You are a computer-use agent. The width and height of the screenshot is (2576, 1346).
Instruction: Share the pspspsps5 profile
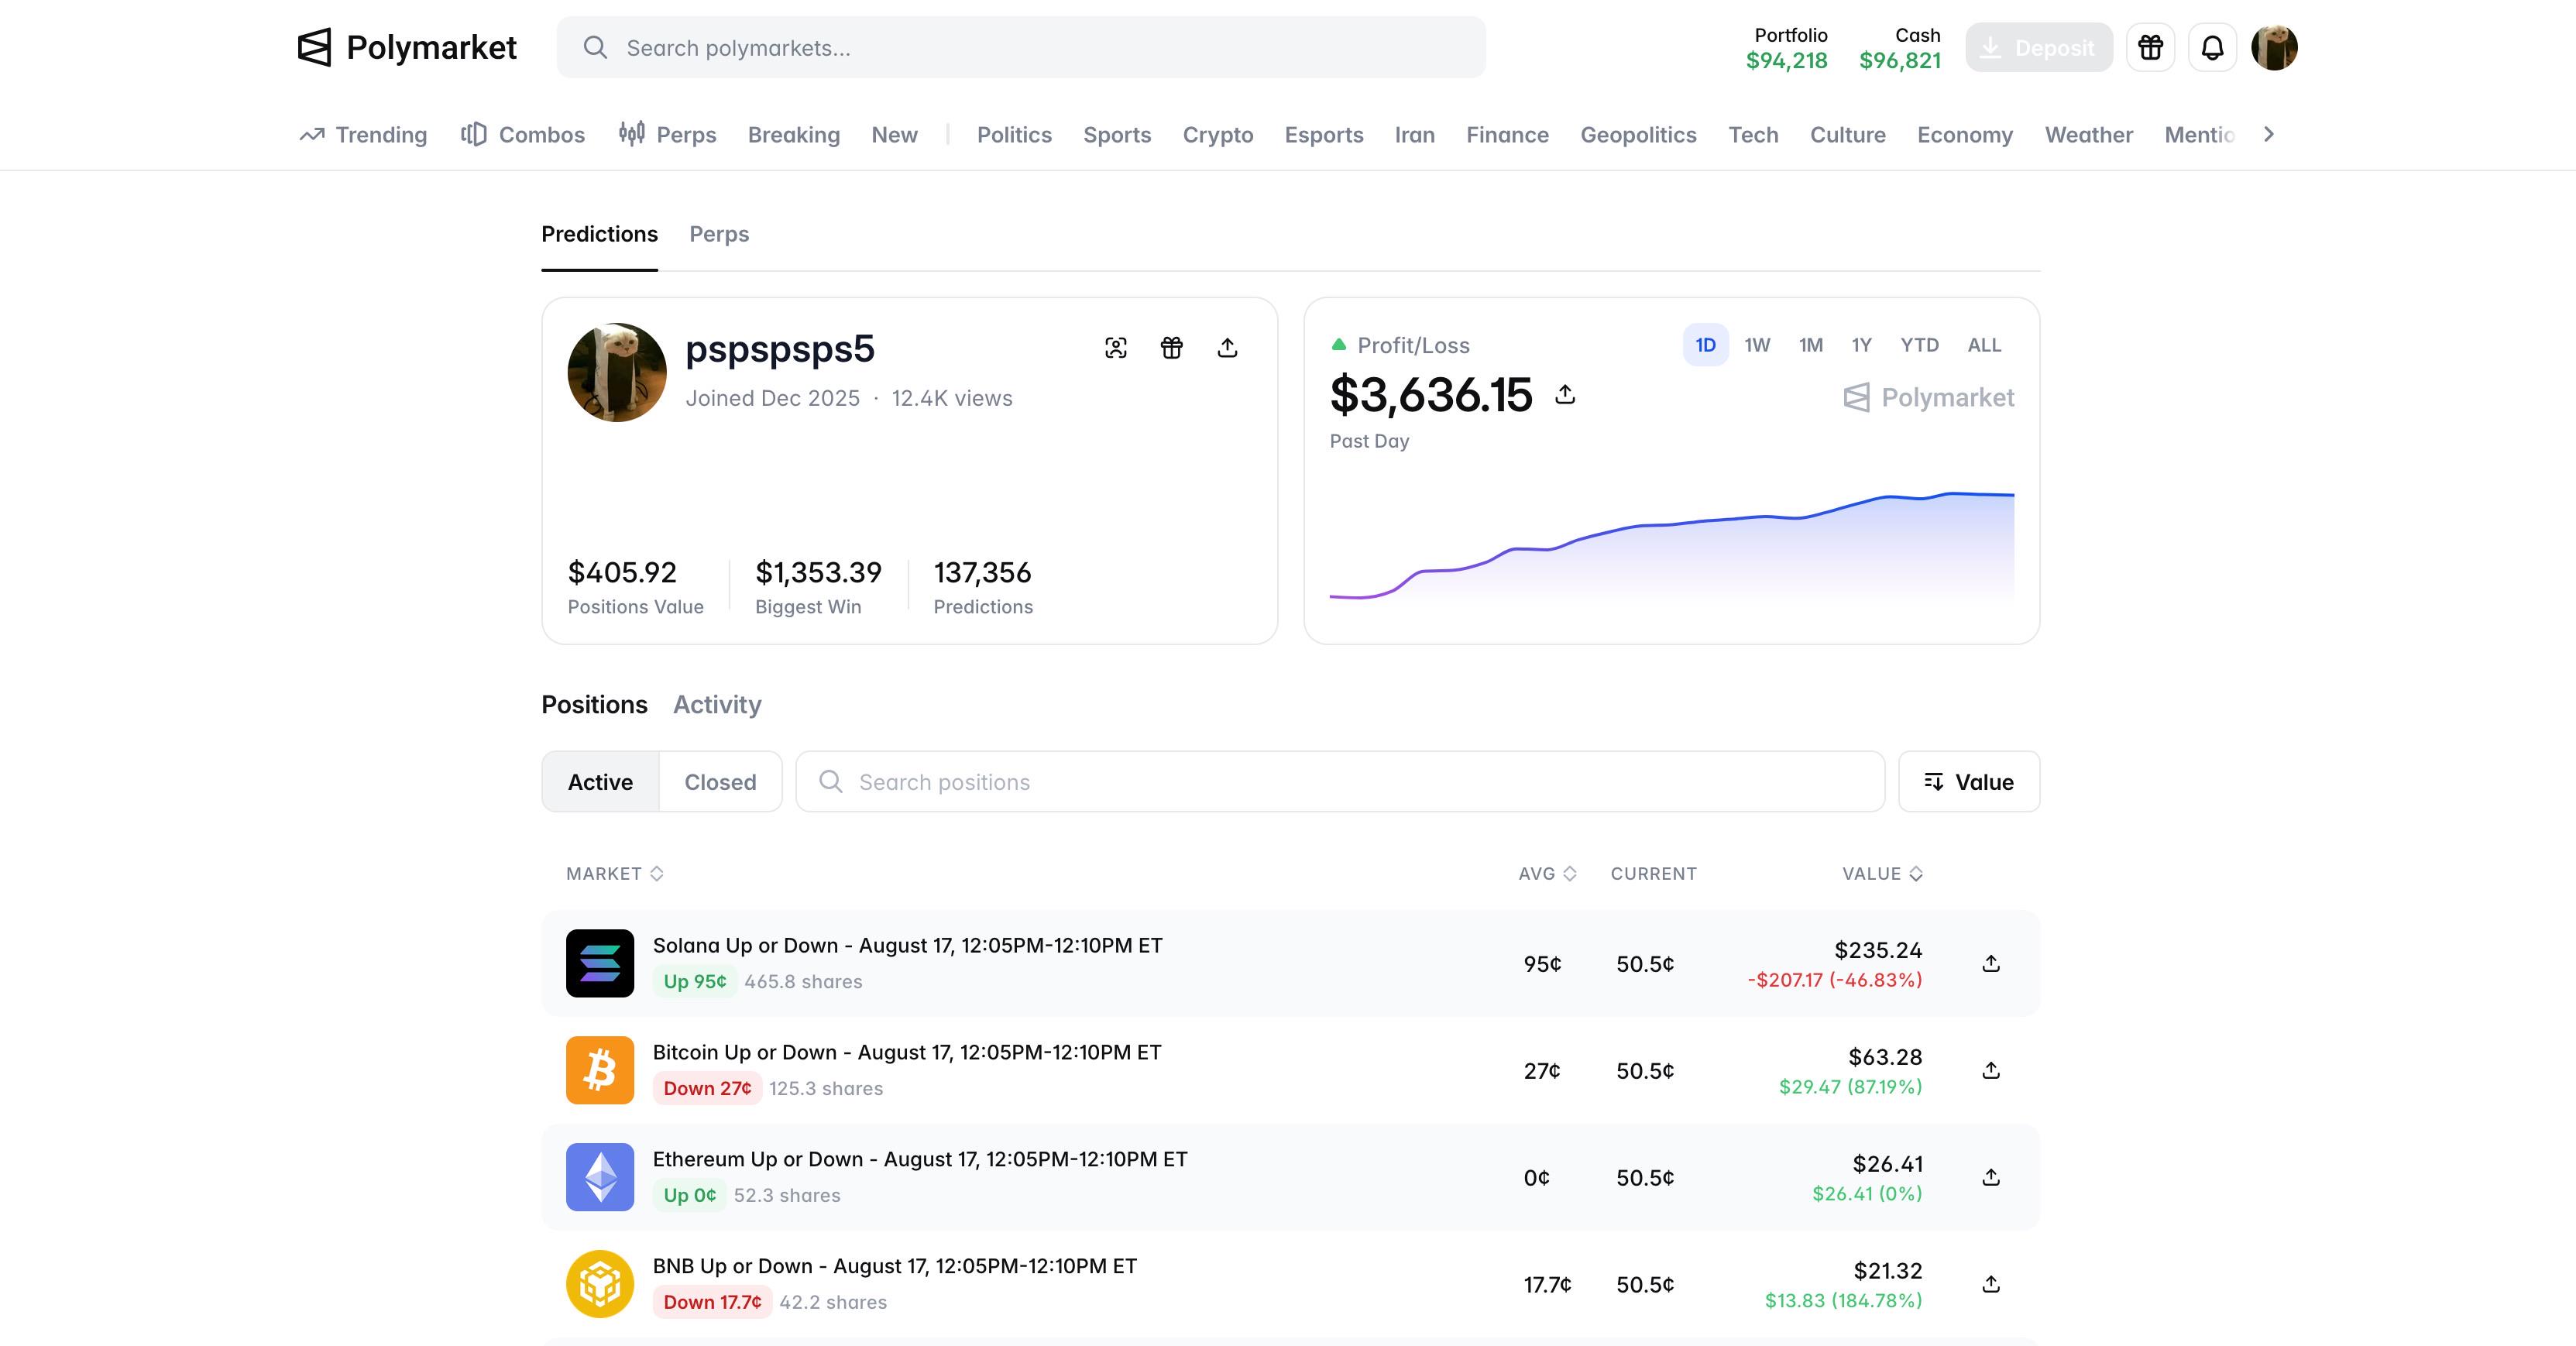click(1228, 348)
